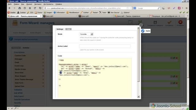Click the modal scrollbar down arrow
Image resolution: width=196 pixels, height=110 pixels.
pyautogui.click(x=138, y=97)
